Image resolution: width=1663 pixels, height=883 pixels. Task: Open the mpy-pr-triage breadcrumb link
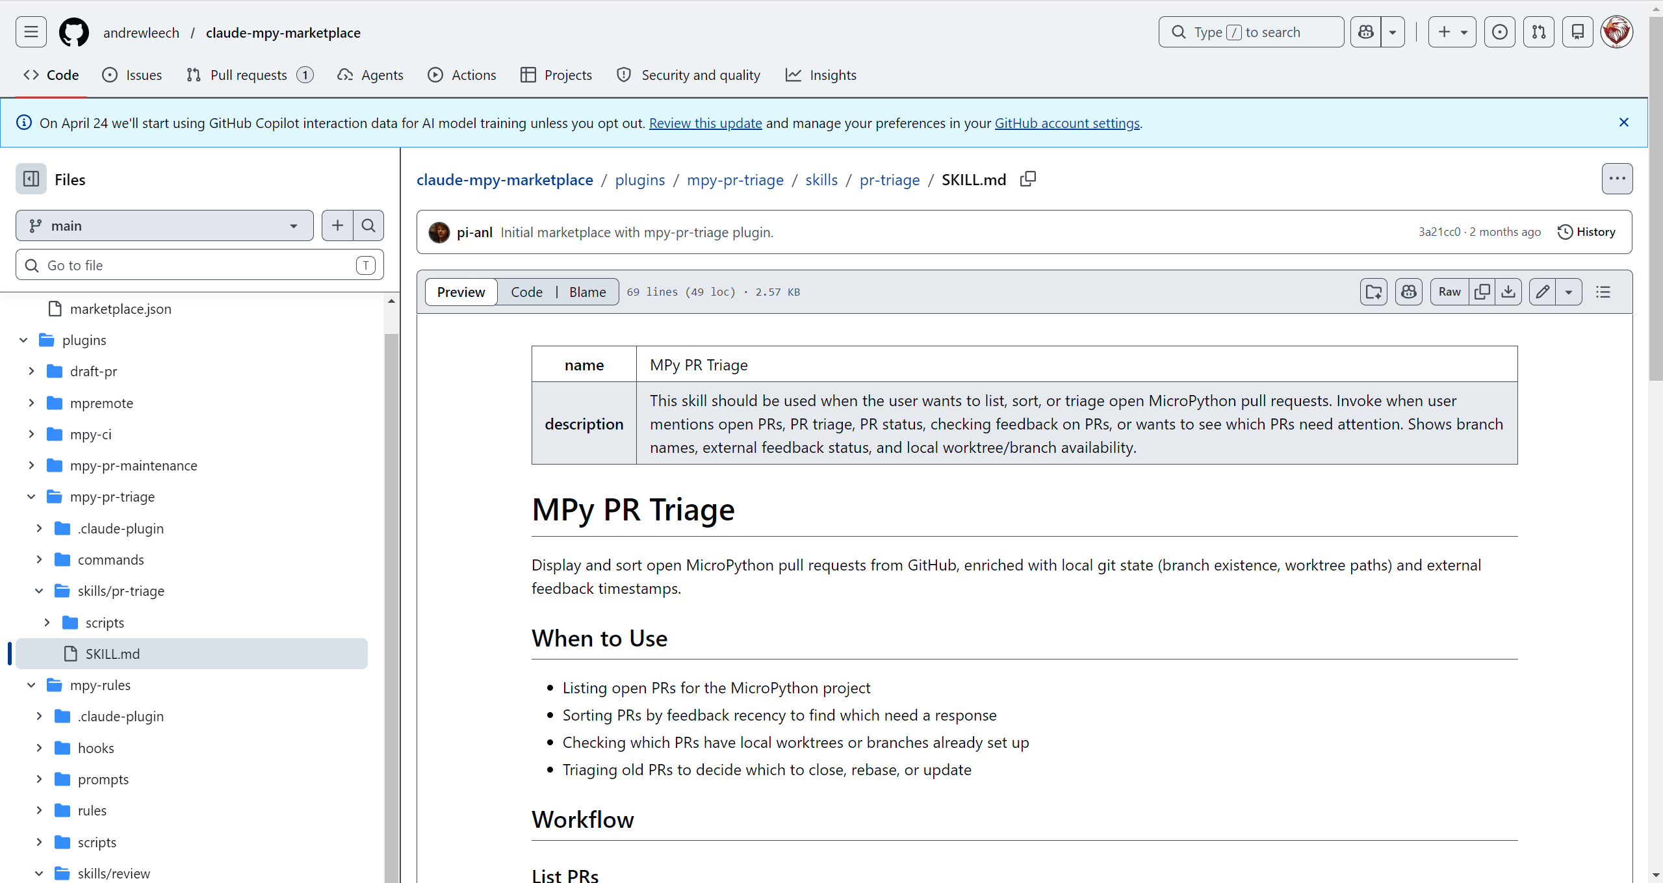[x=735, y=179]
